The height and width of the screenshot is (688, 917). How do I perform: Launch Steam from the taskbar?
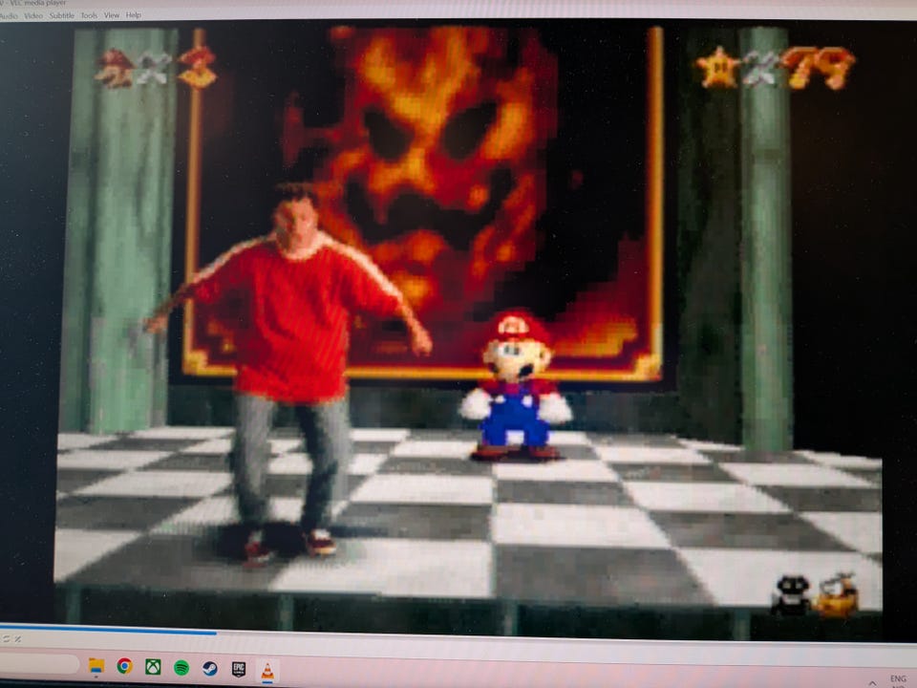210,668
